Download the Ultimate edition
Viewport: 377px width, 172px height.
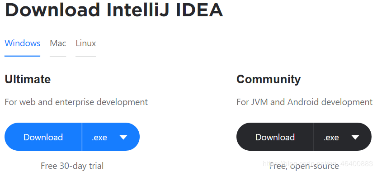pos(43,137)
